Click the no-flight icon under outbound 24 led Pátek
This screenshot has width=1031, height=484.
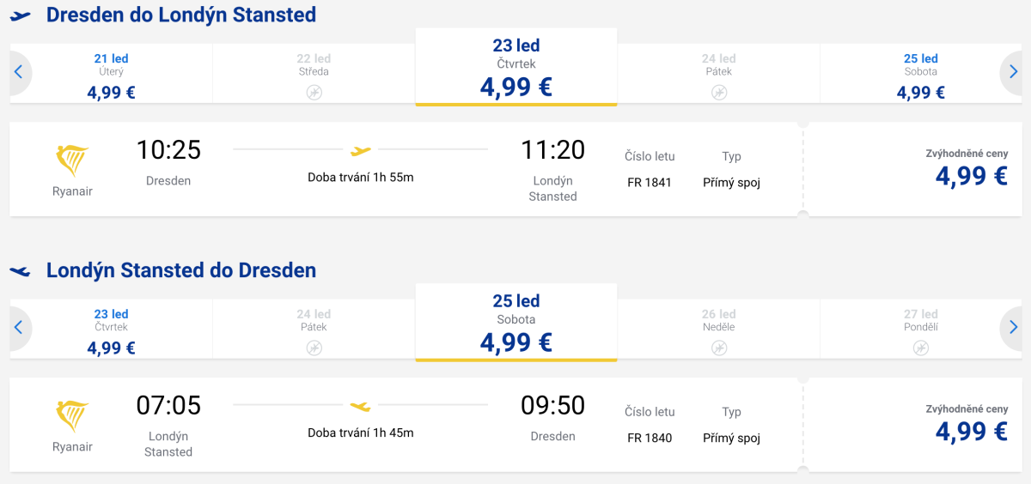[x=719, y=92]
